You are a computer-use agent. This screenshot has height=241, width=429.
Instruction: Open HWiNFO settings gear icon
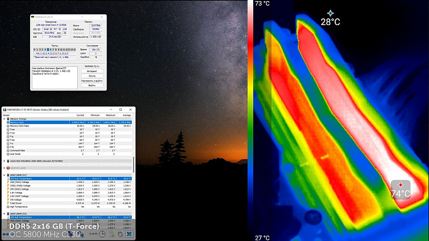[120, 234]
